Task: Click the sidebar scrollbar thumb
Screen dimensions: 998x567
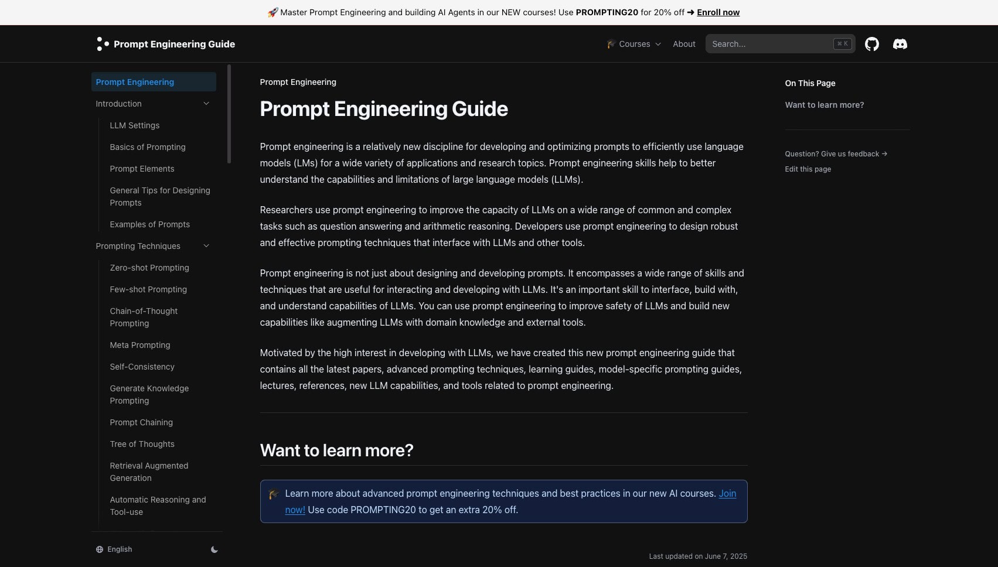Action: tap(229, 114)
